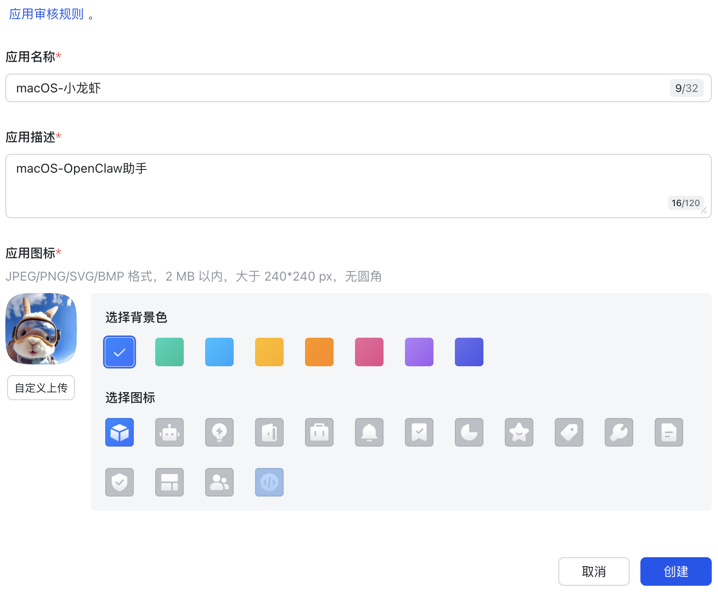The height and width of the screenshot is (596, 718).
Task: Select the price tag icon
Action: pos(569,432)
